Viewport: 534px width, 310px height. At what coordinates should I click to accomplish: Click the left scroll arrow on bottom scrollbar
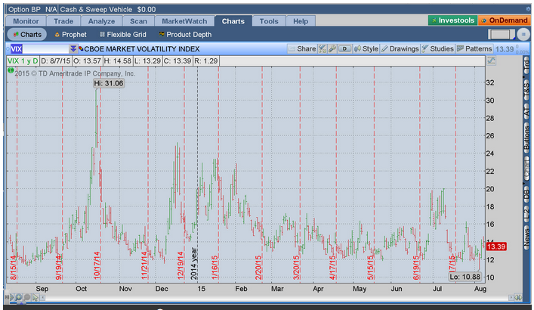(x=43, y=298)
